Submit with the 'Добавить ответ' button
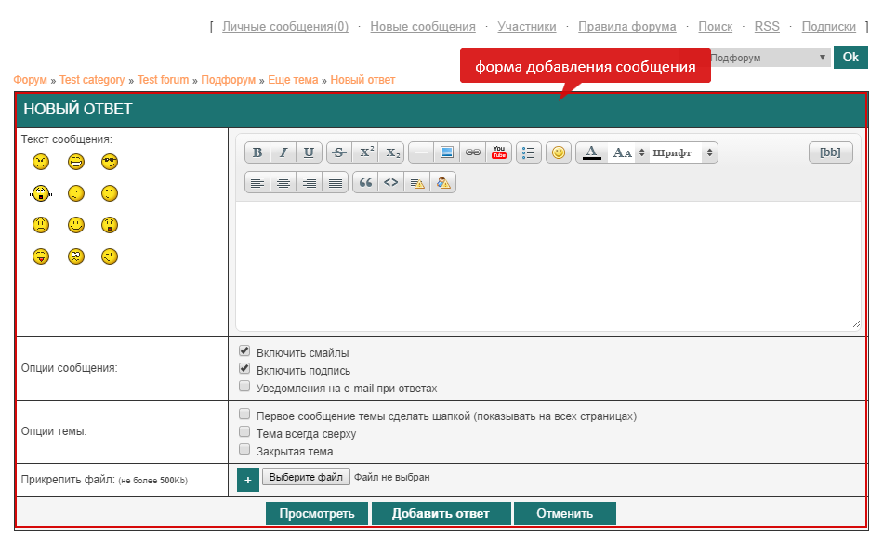This screenshot has height=541, width=883. coord(441,514)
